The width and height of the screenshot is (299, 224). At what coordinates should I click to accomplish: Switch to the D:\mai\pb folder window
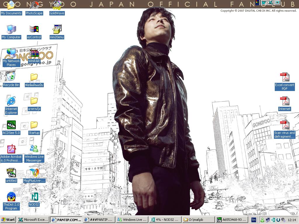(198, 220)
